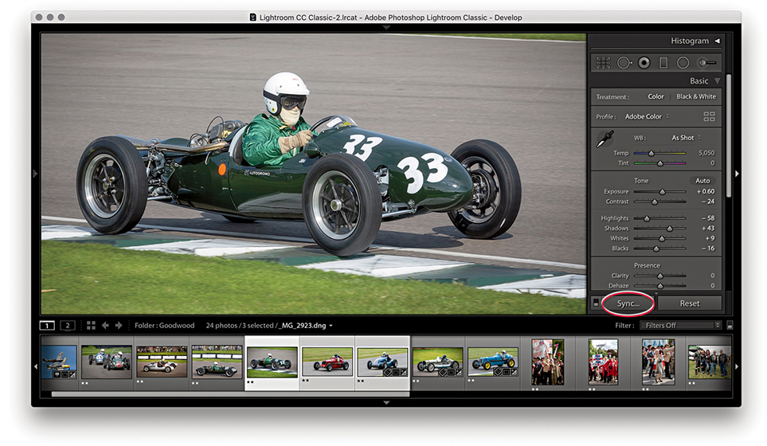Expand the Histogram panel
This screenshot has height=446, width=767.
717,41
